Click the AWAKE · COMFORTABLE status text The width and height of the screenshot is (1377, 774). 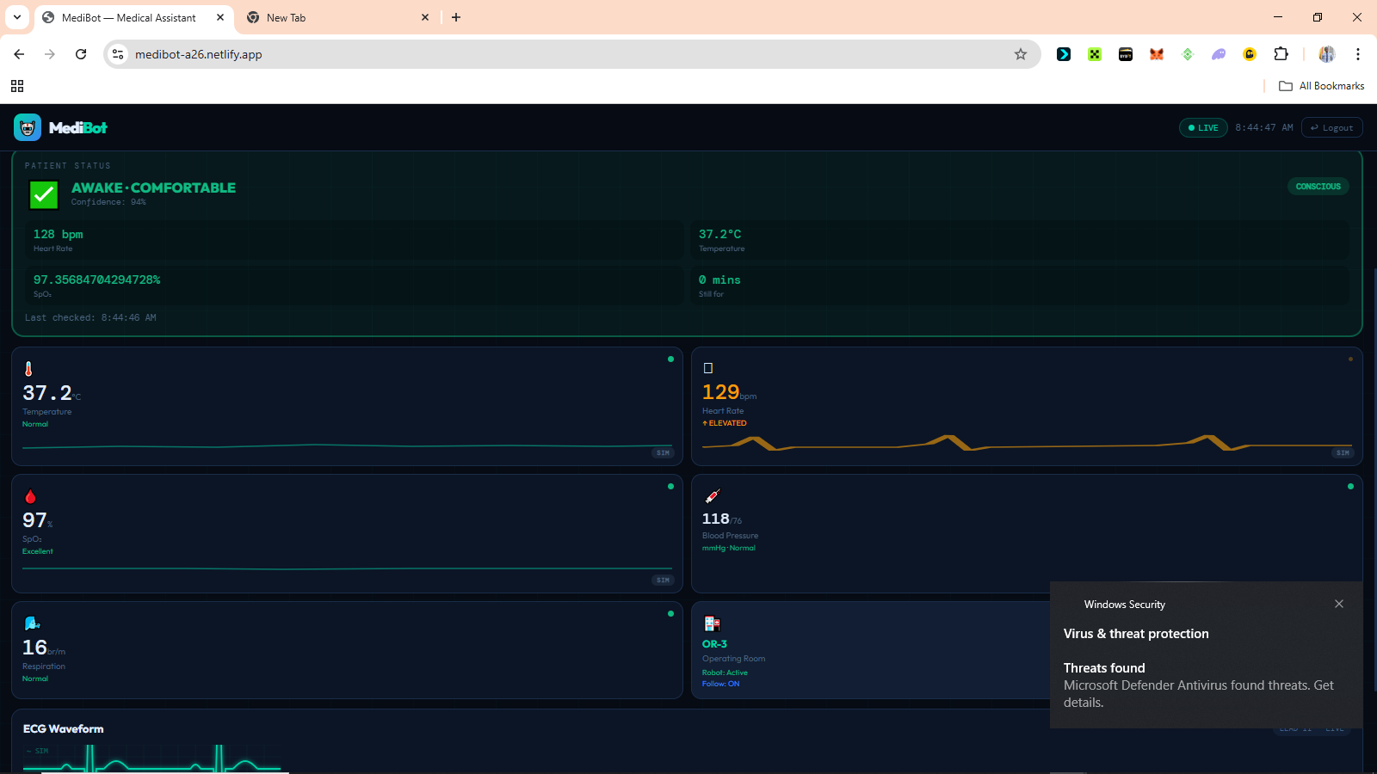pyautogui.click(x=153, y=187)
